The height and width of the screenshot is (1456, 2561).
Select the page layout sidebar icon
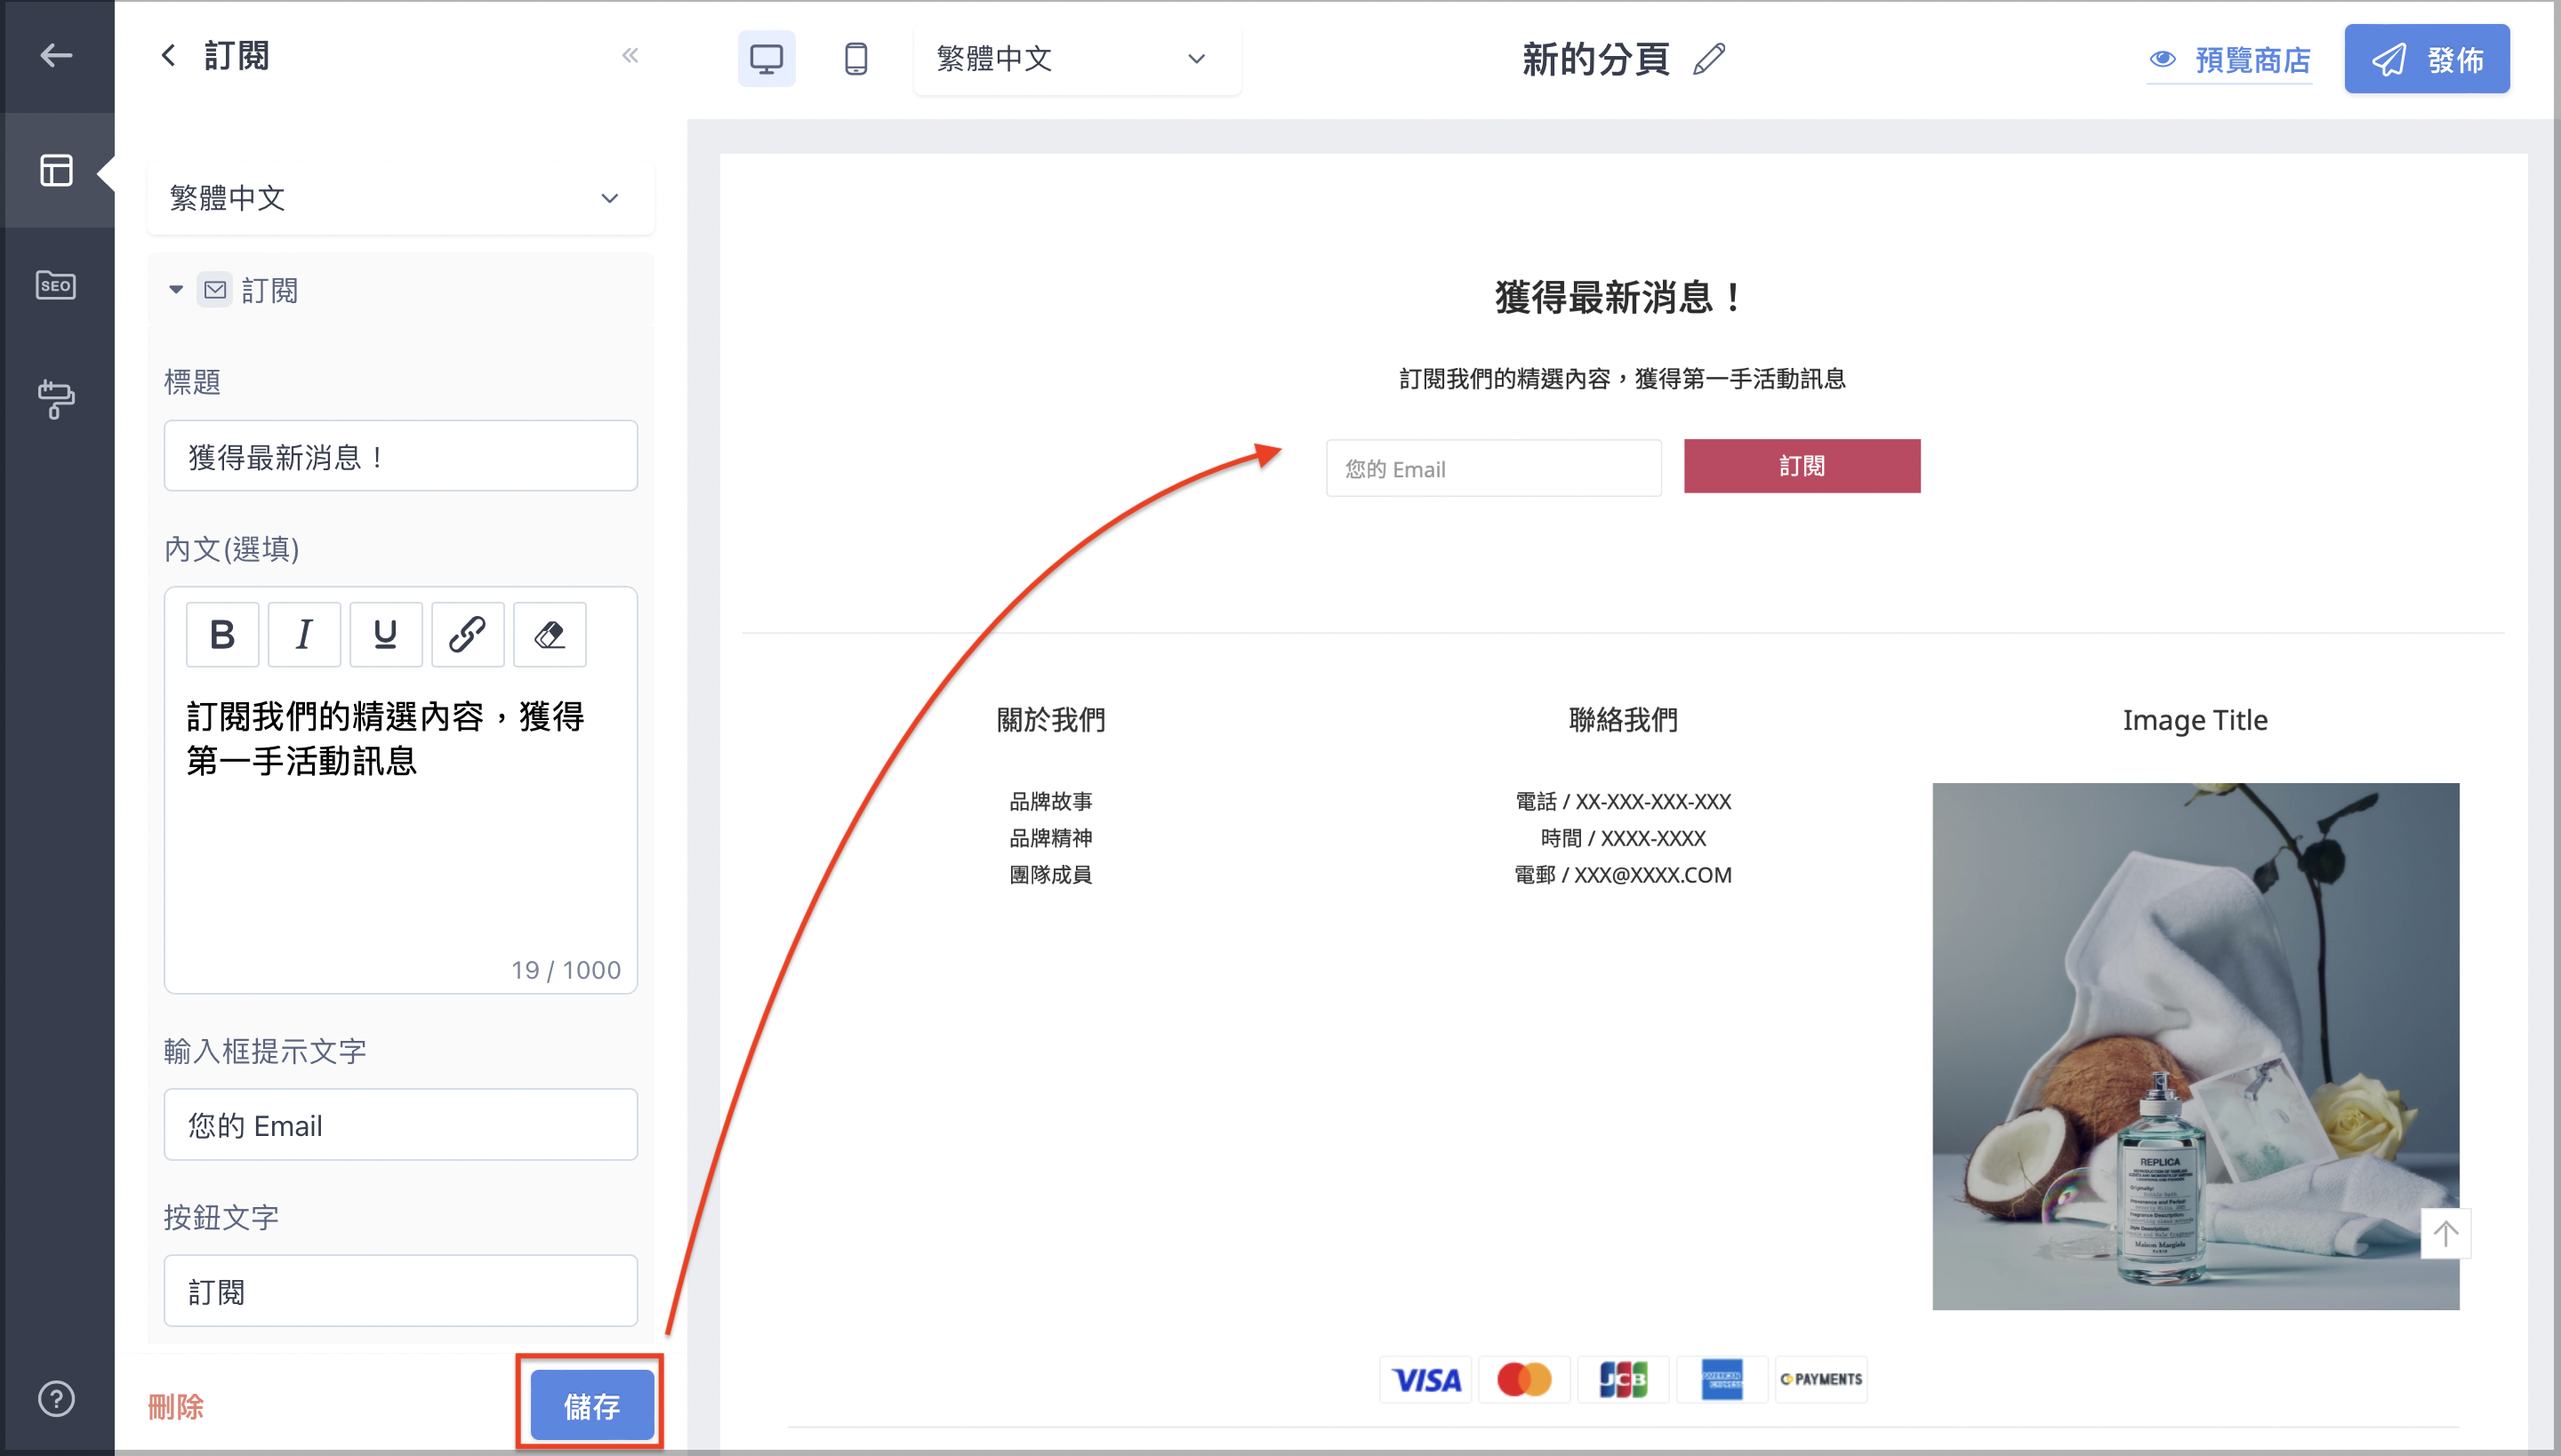[x=56, y=170]
